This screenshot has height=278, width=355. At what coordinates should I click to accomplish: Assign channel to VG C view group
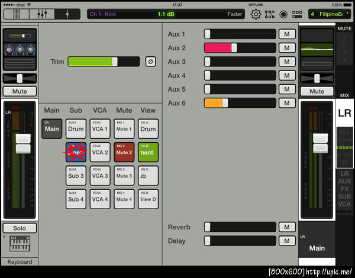(148, 175)
